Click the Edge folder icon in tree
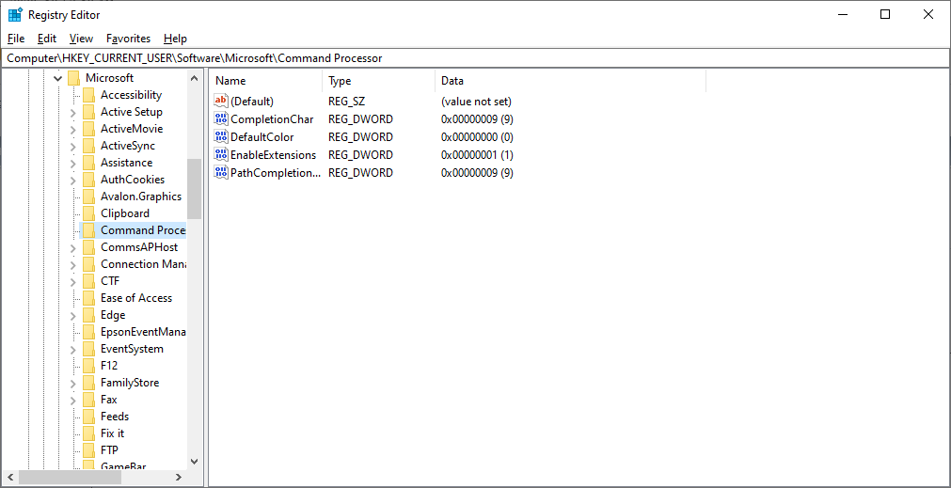This screenshot has height=488, width=951. click(88, 315)
